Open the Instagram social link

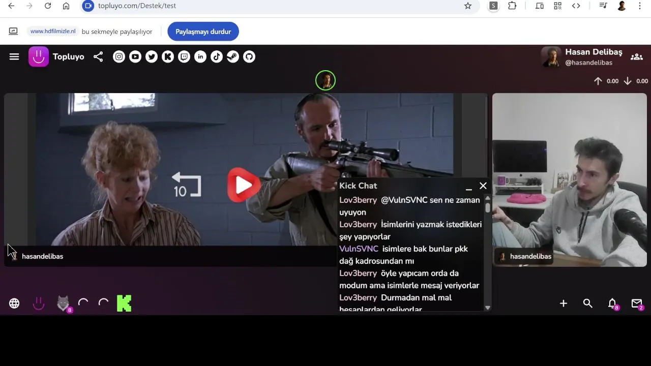click(119, 57)
